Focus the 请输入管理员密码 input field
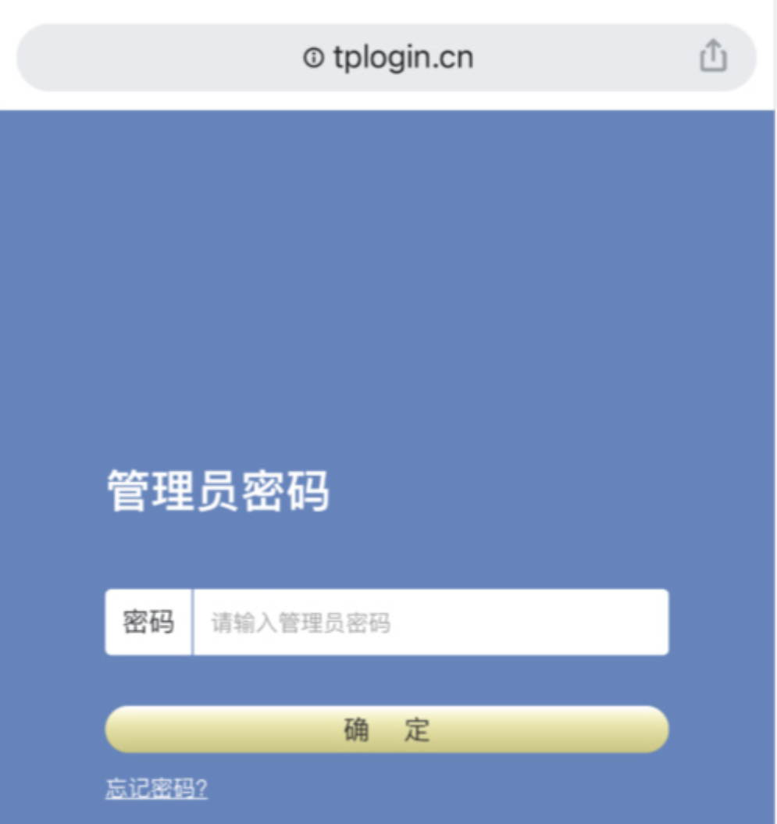Viewport: 777px width, 824px height. coord(431,622)
